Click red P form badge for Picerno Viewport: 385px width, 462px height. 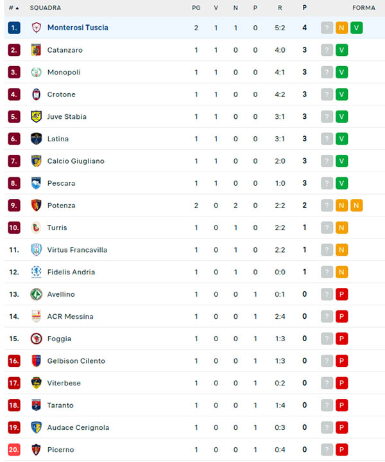click(x=342, y=450)
